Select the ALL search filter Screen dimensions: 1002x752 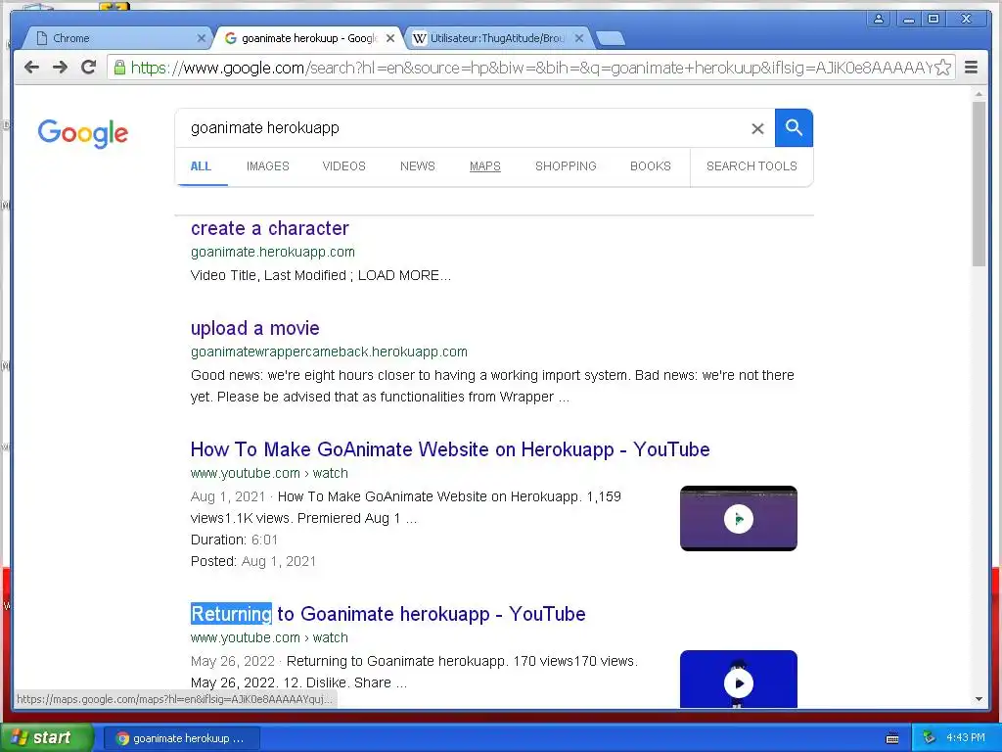pos(201,166)
